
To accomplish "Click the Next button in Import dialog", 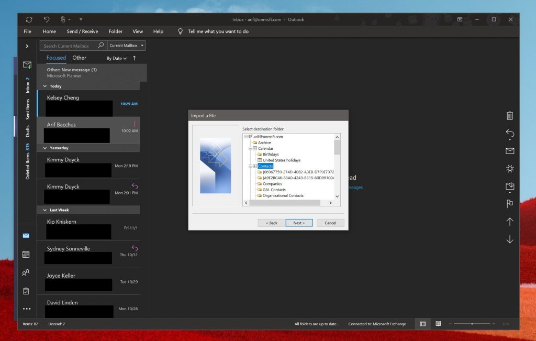I will (x=299, y=223).
